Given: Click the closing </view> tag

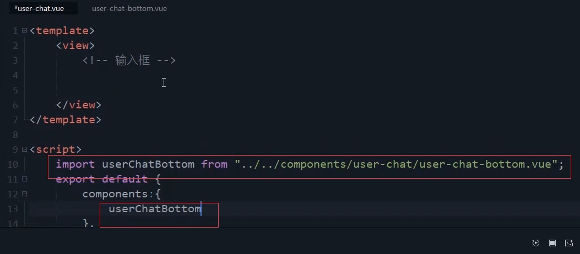Looking at the screenshot, I should click(78, 105).
